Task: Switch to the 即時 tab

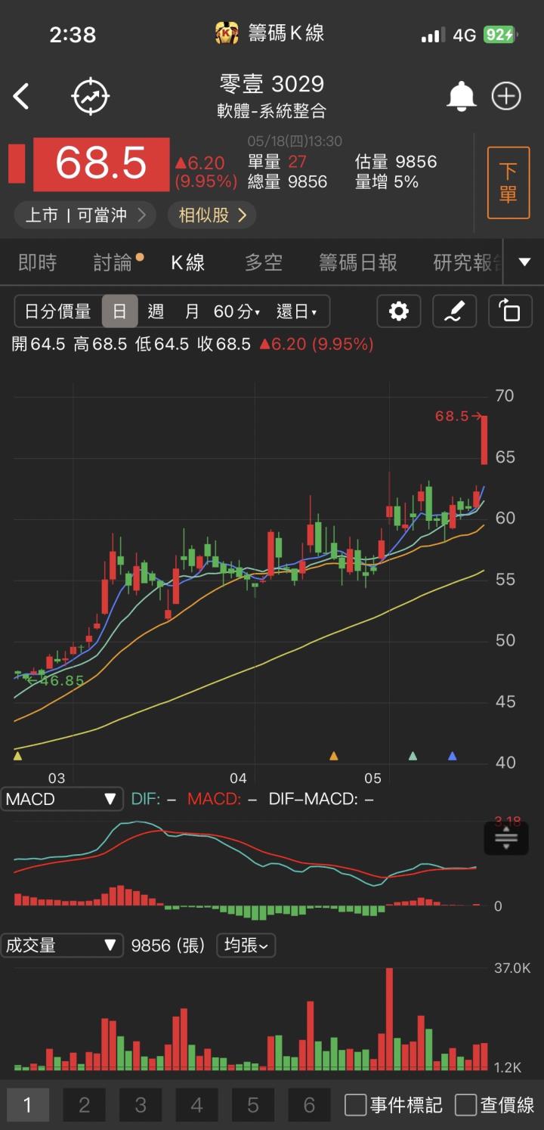Action: (37, 262)
